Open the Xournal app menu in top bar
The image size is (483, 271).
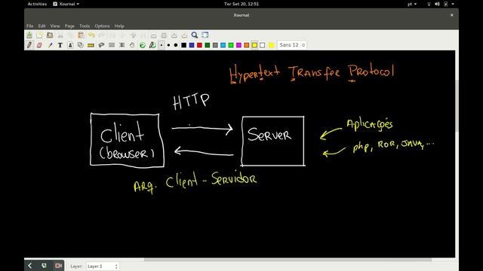pyautogui.click(x=66, y=4)
